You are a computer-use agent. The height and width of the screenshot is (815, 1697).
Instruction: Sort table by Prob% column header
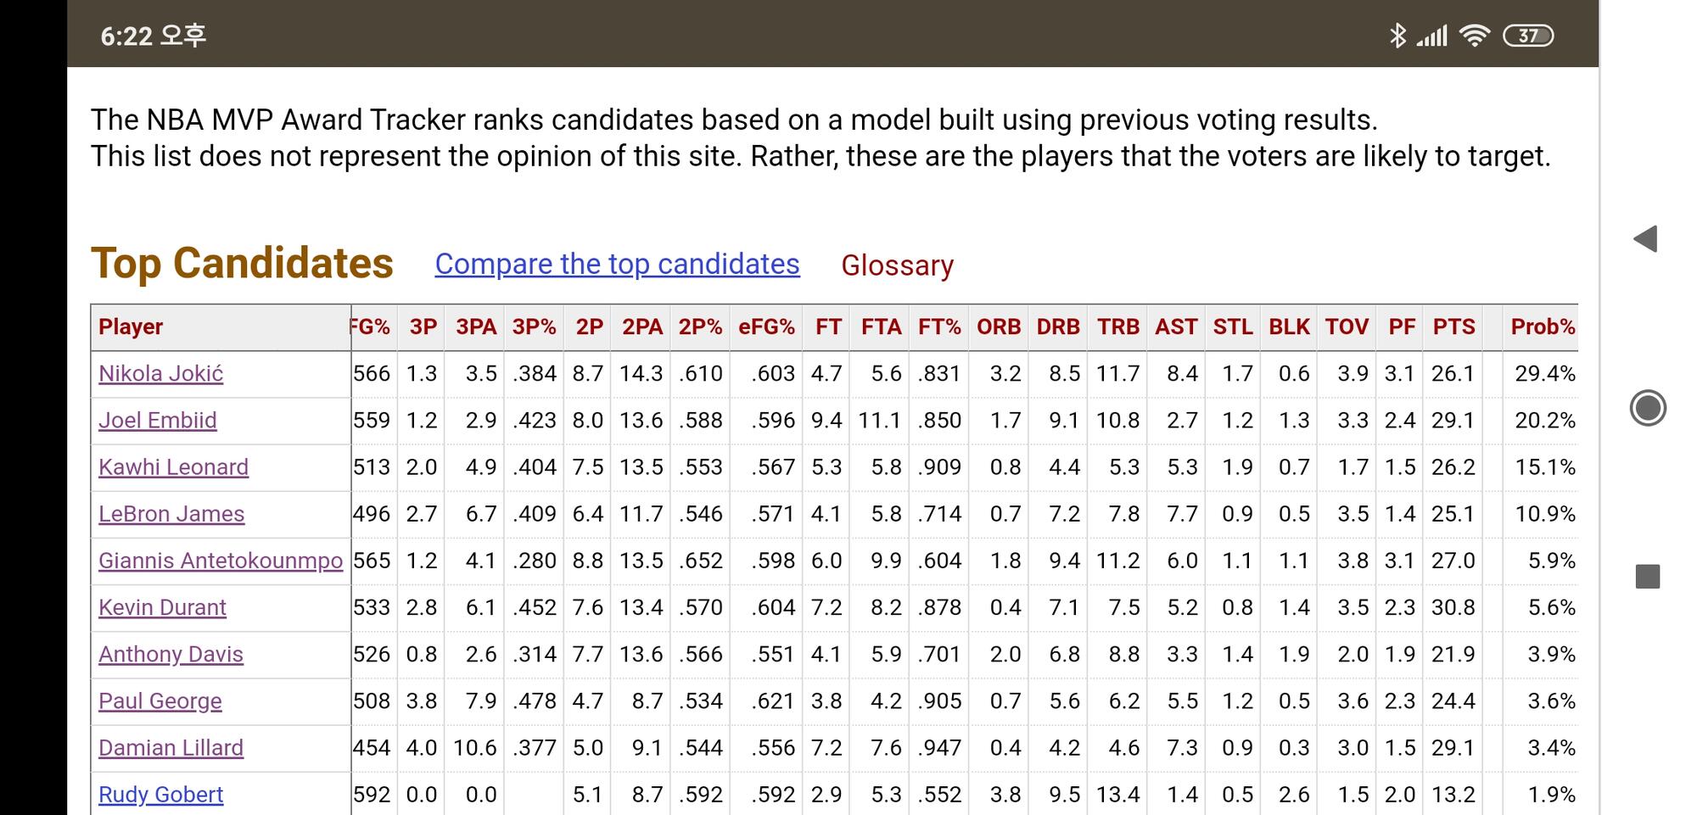pos(1542,327)
